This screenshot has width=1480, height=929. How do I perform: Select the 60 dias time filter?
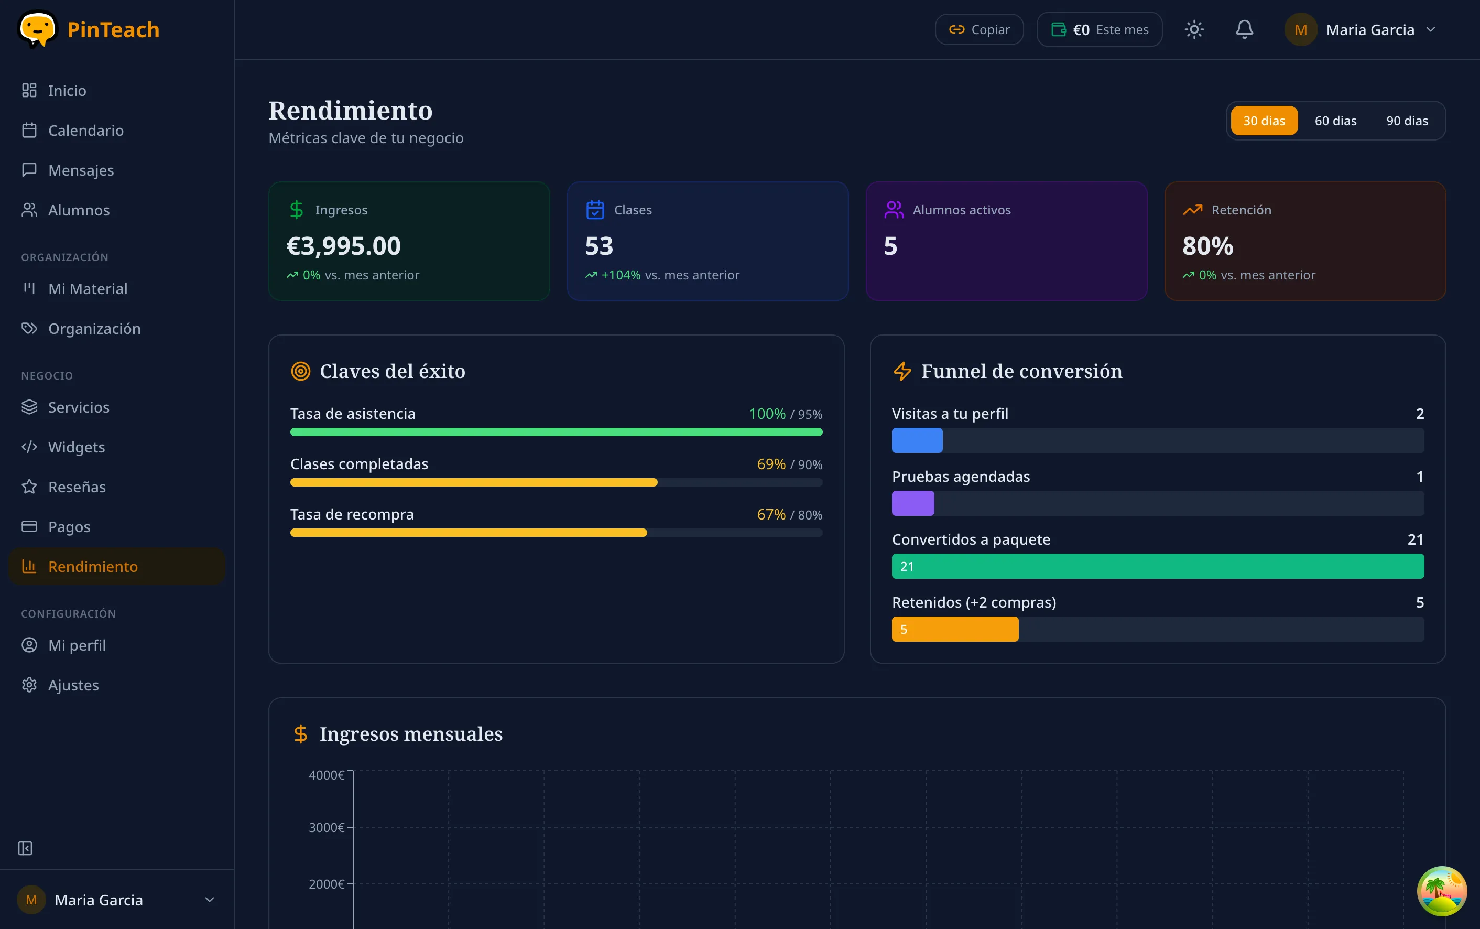1336,121
